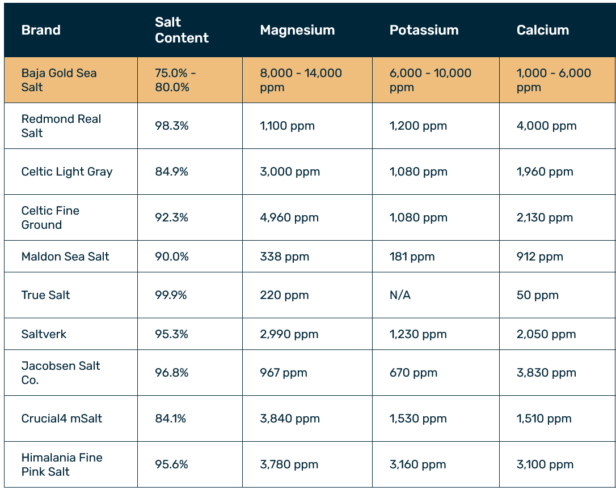Select the 912 ppm calcium value
The height and width of the screenshot is (491, 616).
pyautogui.click(x=540, y=257)
